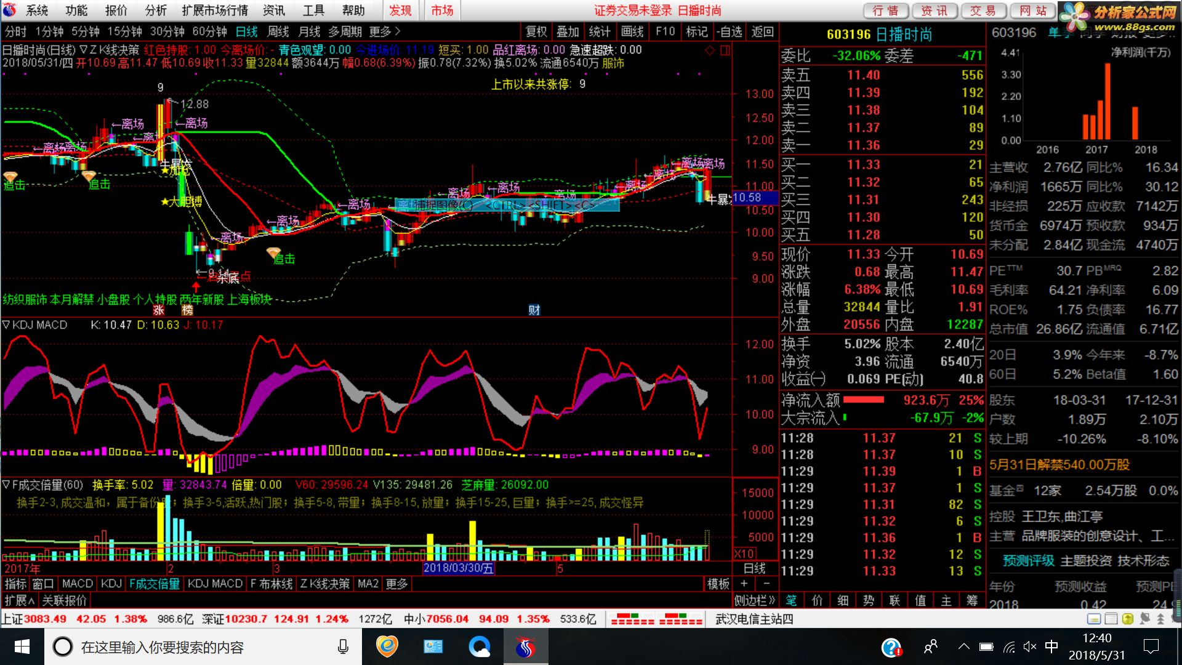Switch chart period to 5分钟
1182x665 pixels.
tap(85, 31)
